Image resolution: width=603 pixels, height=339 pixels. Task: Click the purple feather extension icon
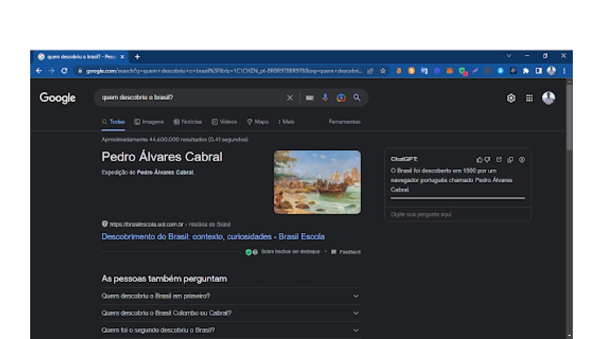pos(475,70)
